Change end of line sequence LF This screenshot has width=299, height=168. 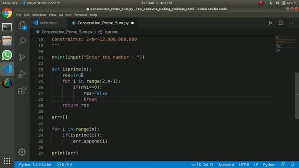[x=256, y=165]
